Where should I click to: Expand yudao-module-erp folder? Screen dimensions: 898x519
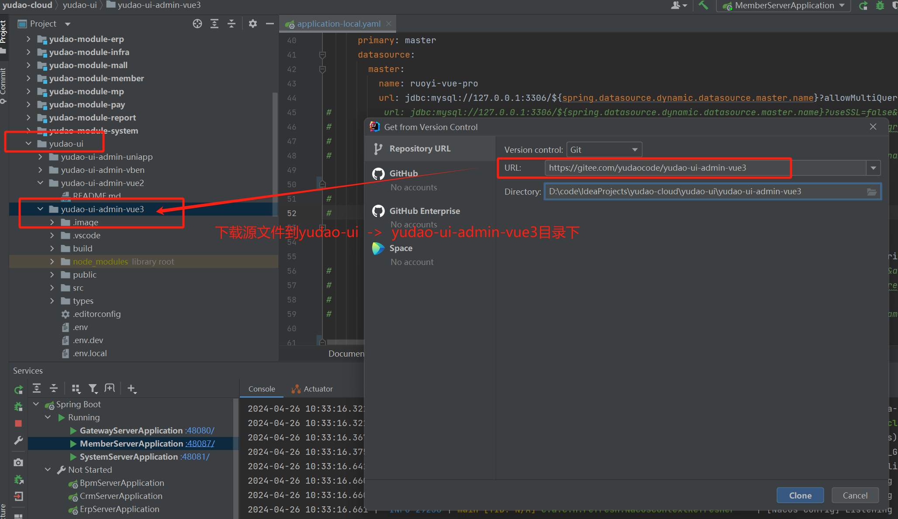28,39
